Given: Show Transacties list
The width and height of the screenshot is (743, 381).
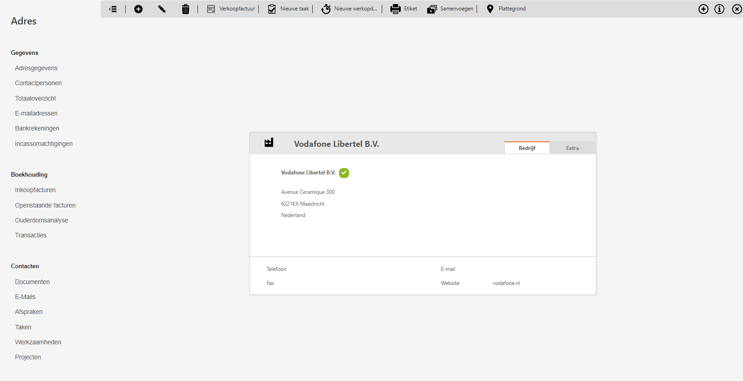Looking at the screenshot, I should pyautogui.click(x=31, y=235).
